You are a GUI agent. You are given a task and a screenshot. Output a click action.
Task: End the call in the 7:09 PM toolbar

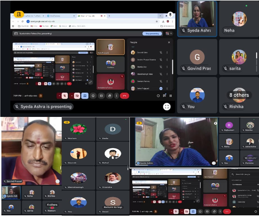[x=125, y=96]
